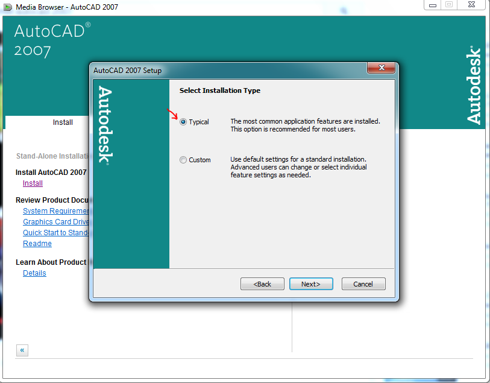Viewport: 490px width, 383px height.
Task: Cancel the AutoCAD 2007 Setup dialog
Action: (363, 284)
